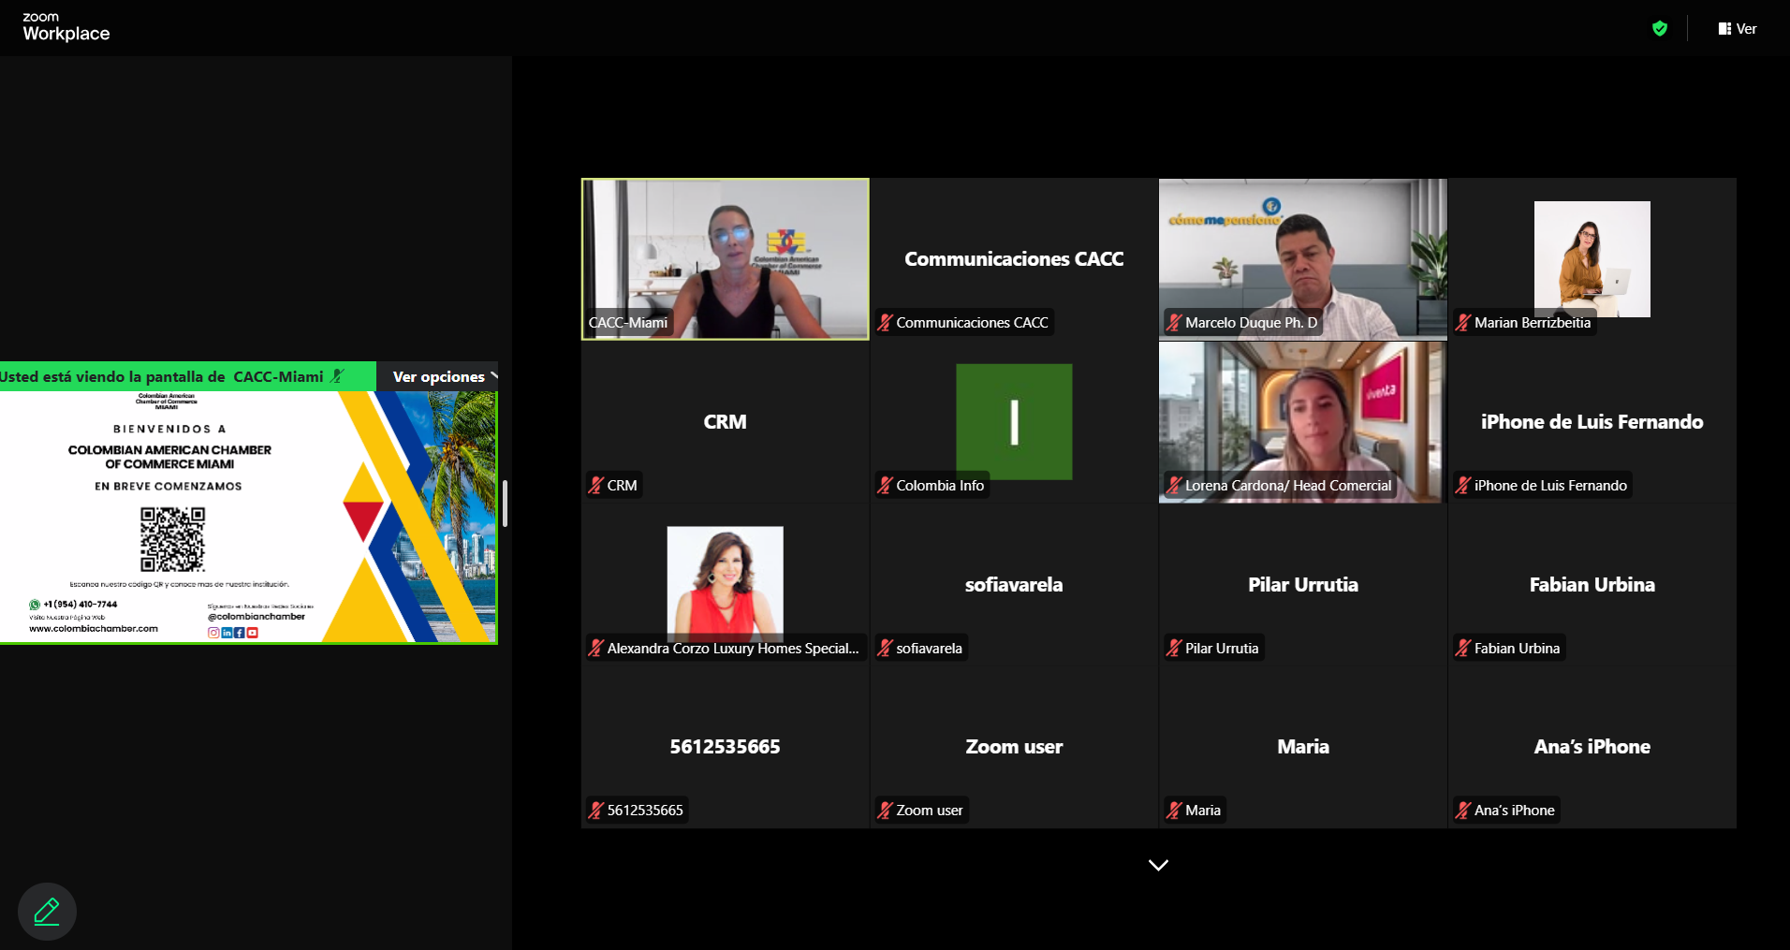Screen dimensions: 1790x950
Task: Click the Fabian Urbina center name
Action: coord(1592,585)
